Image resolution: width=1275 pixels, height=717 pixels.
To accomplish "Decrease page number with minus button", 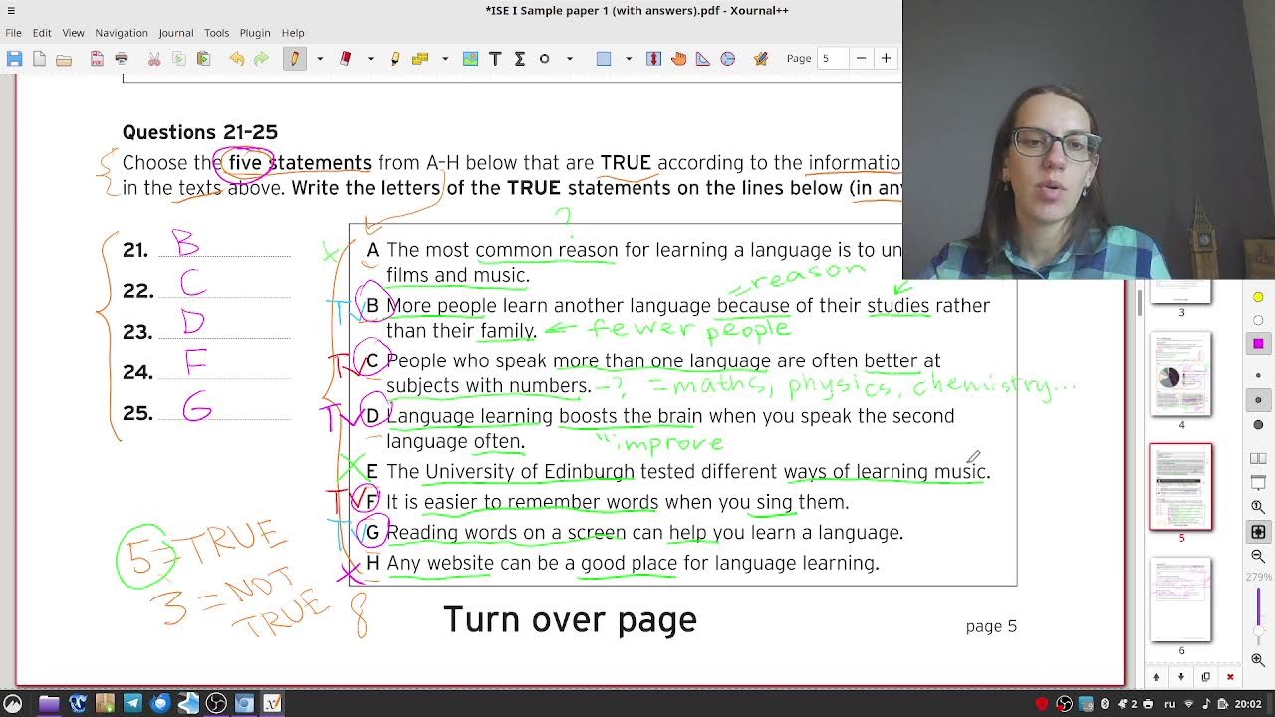I will pyautogui.click(x=861, y=59).
